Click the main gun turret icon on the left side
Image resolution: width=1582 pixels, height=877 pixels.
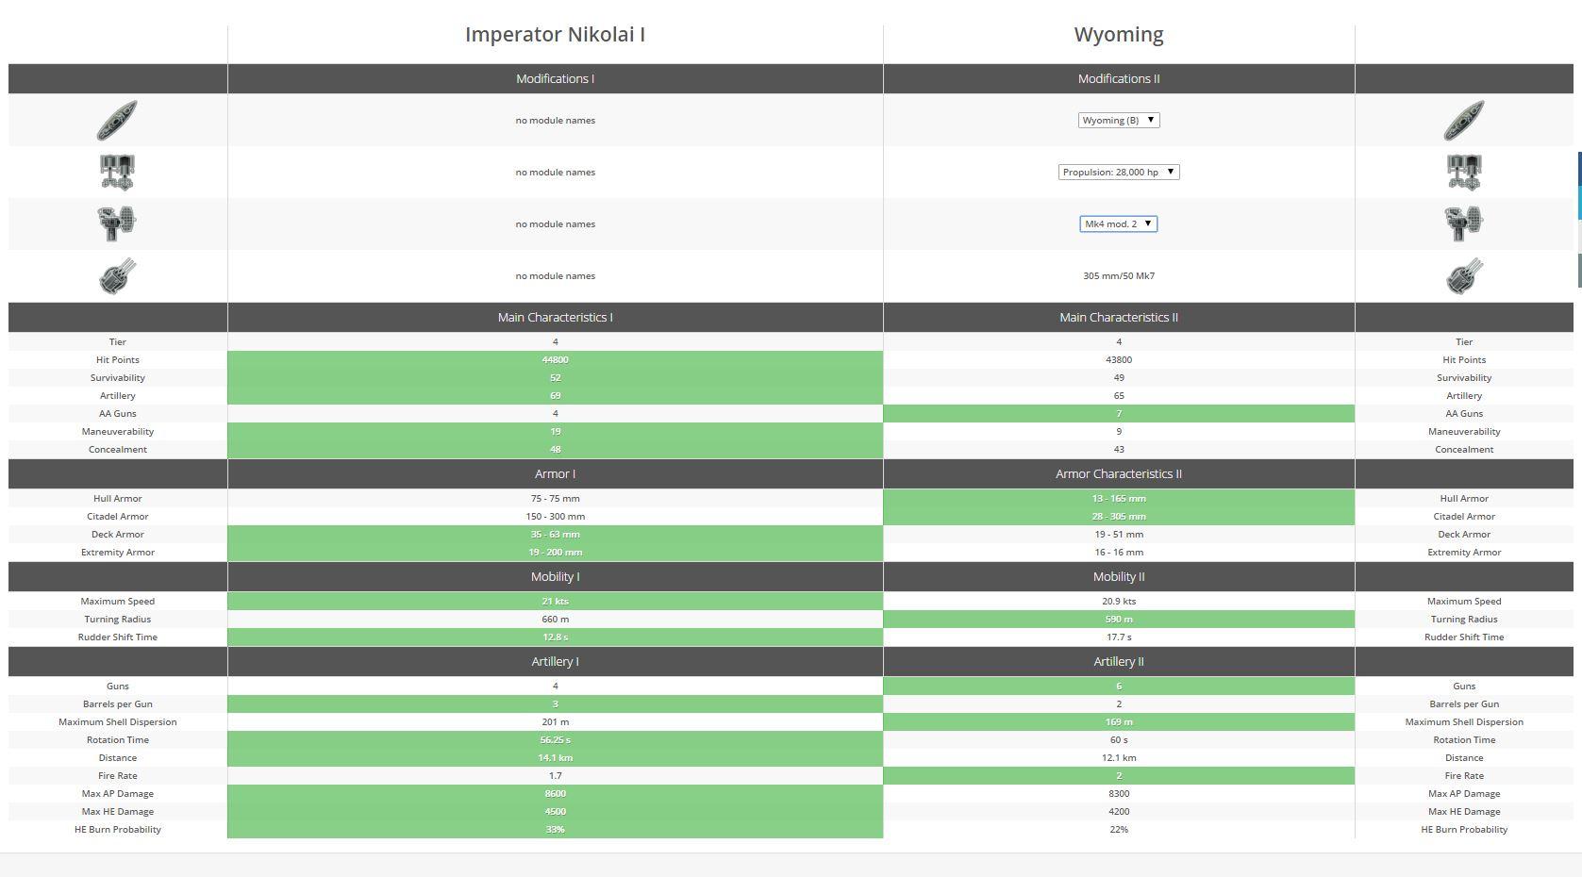click(x=117, y=275)
